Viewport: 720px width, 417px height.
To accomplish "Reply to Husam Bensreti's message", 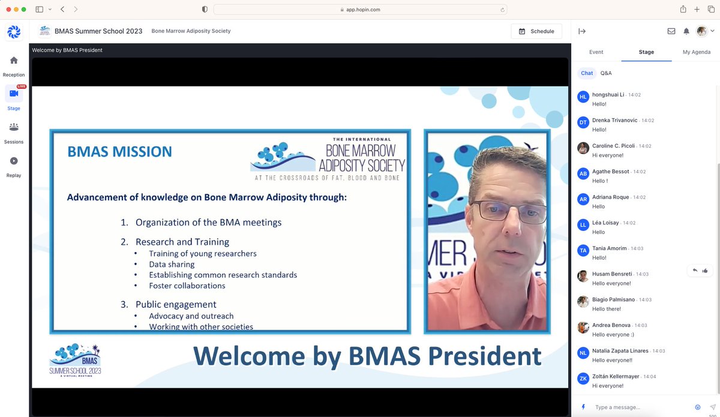I will (x=695, y=271).
